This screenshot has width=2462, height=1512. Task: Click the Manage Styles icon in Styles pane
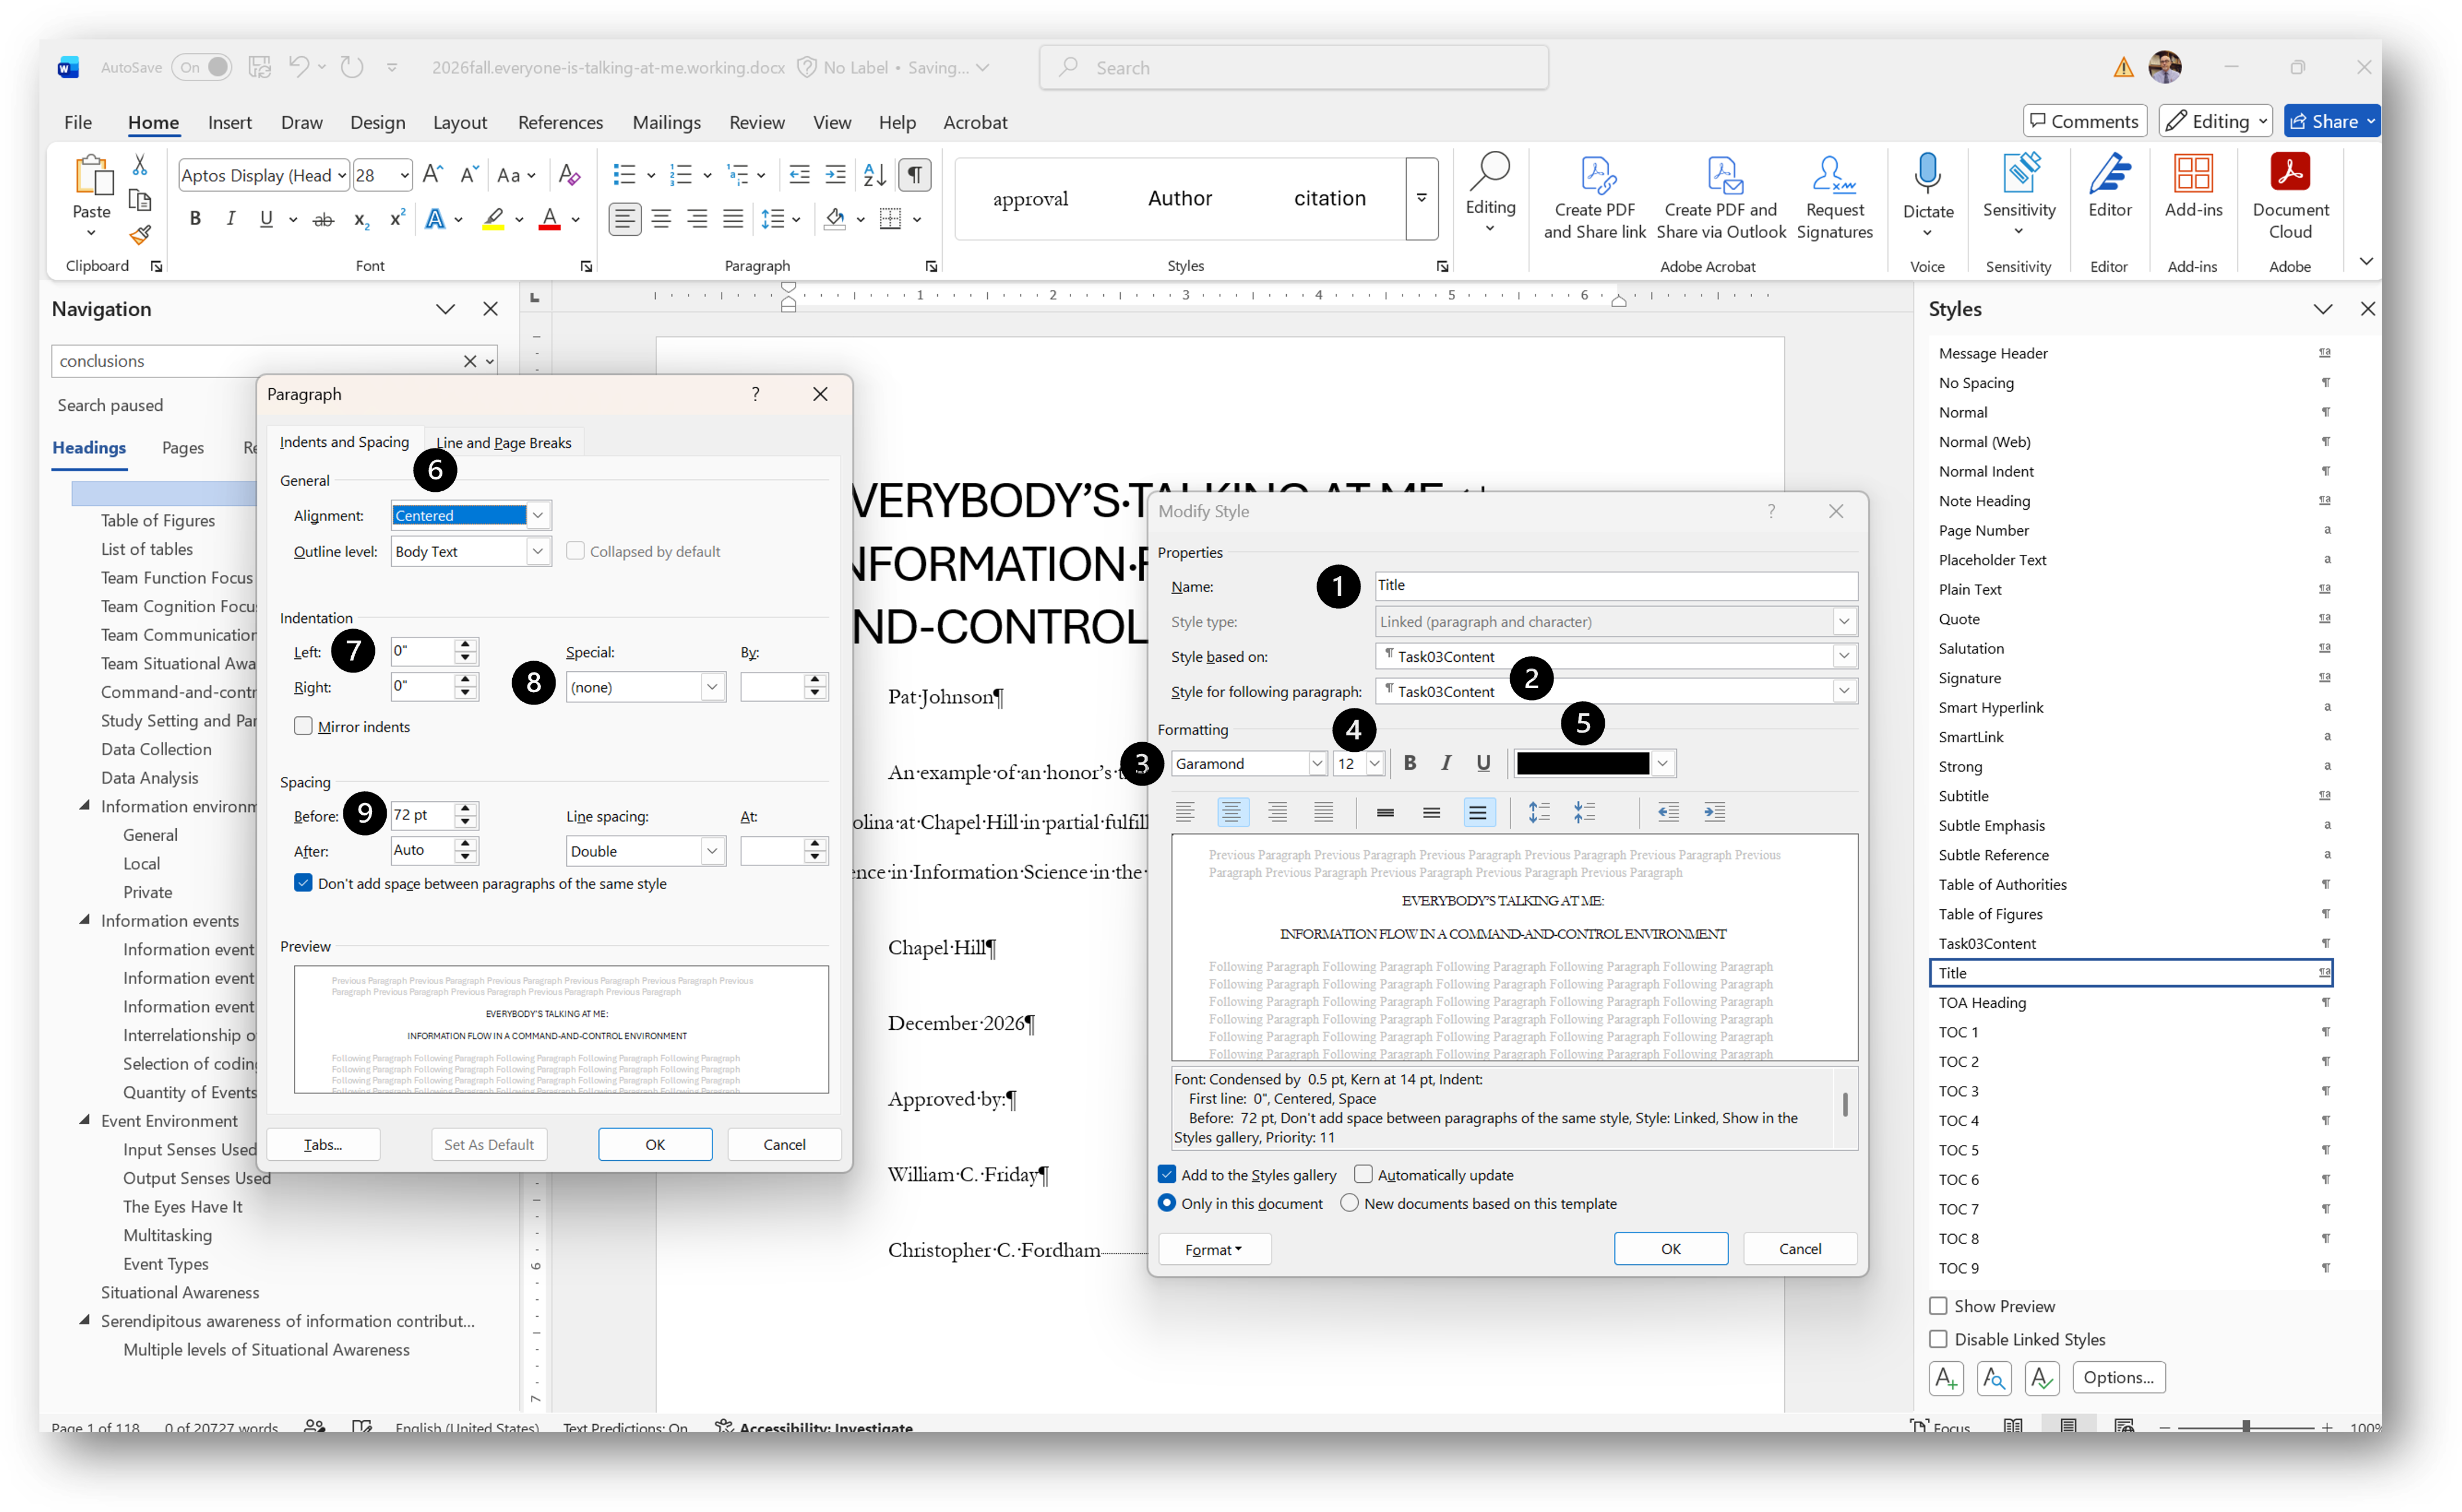click(x=2041, y=1378)
